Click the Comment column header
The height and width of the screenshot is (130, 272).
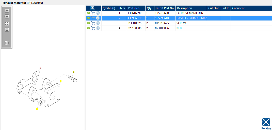coord(251,8)
